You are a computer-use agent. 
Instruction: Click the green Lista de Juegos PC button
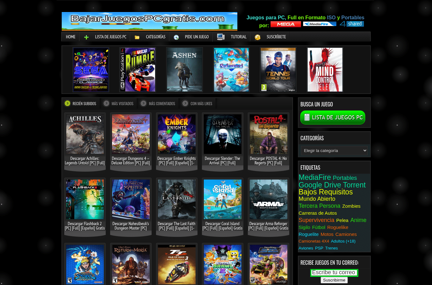tap(333, 117)
